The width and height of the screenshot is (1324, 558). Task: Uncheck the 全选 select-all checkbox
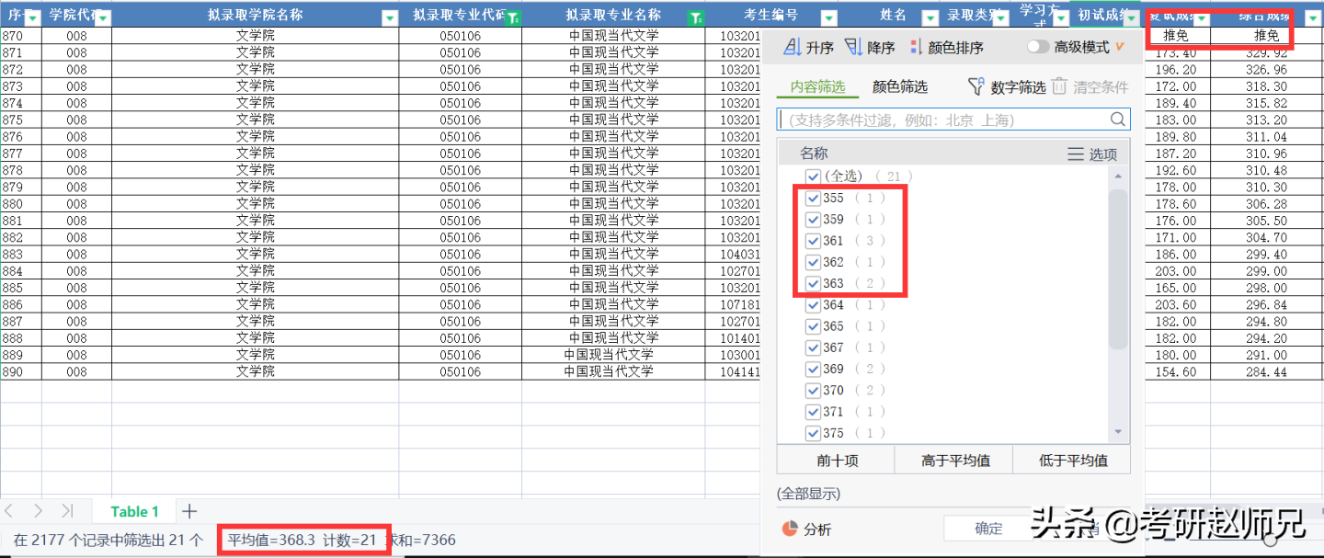coord(813,176)
